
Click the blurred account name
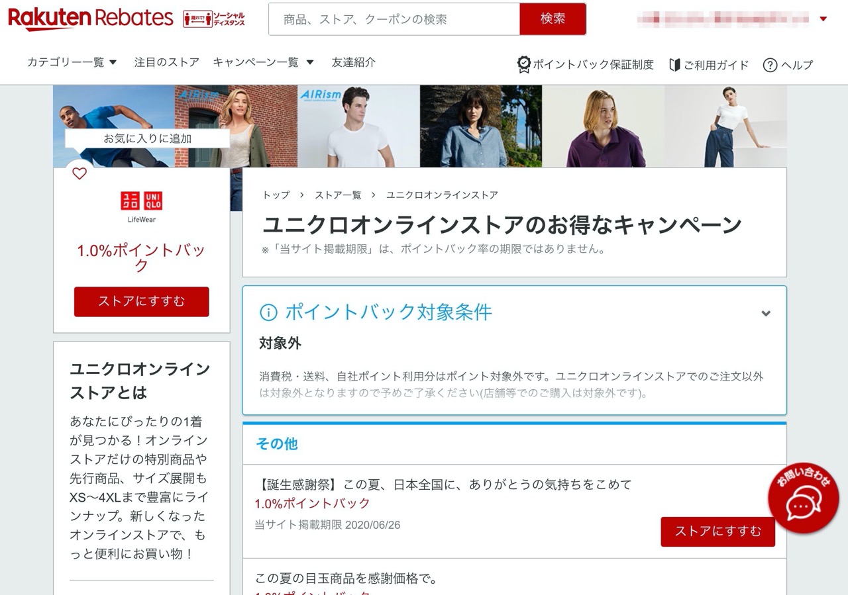point(723,19)
